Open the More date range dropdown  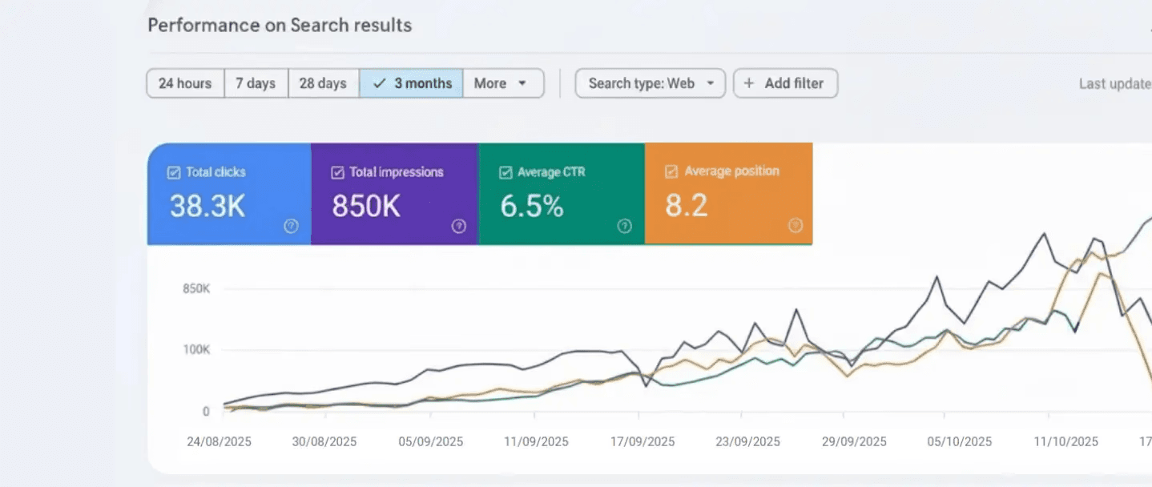click(x=503, y=83)
